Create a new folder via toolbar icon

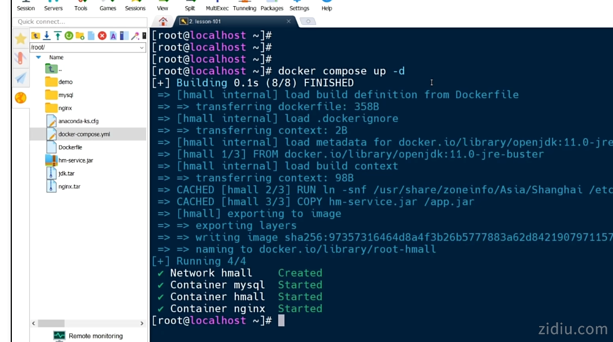tap(80, 36)
